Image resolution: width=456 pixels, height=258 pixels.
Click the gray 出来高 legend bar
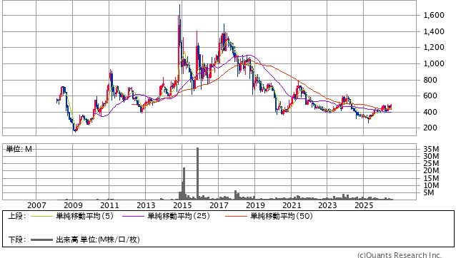tap(41, 239)
